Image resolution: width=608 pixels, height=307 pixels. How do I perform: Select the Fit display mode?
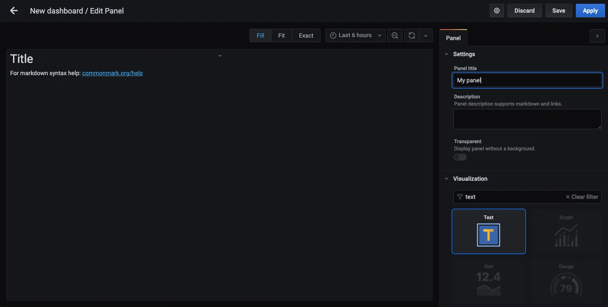coord(282,35)
